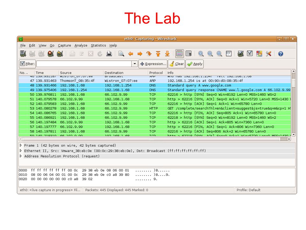Click the capture options icon
This screenshot has width=306, height=230.
(33, 54)
